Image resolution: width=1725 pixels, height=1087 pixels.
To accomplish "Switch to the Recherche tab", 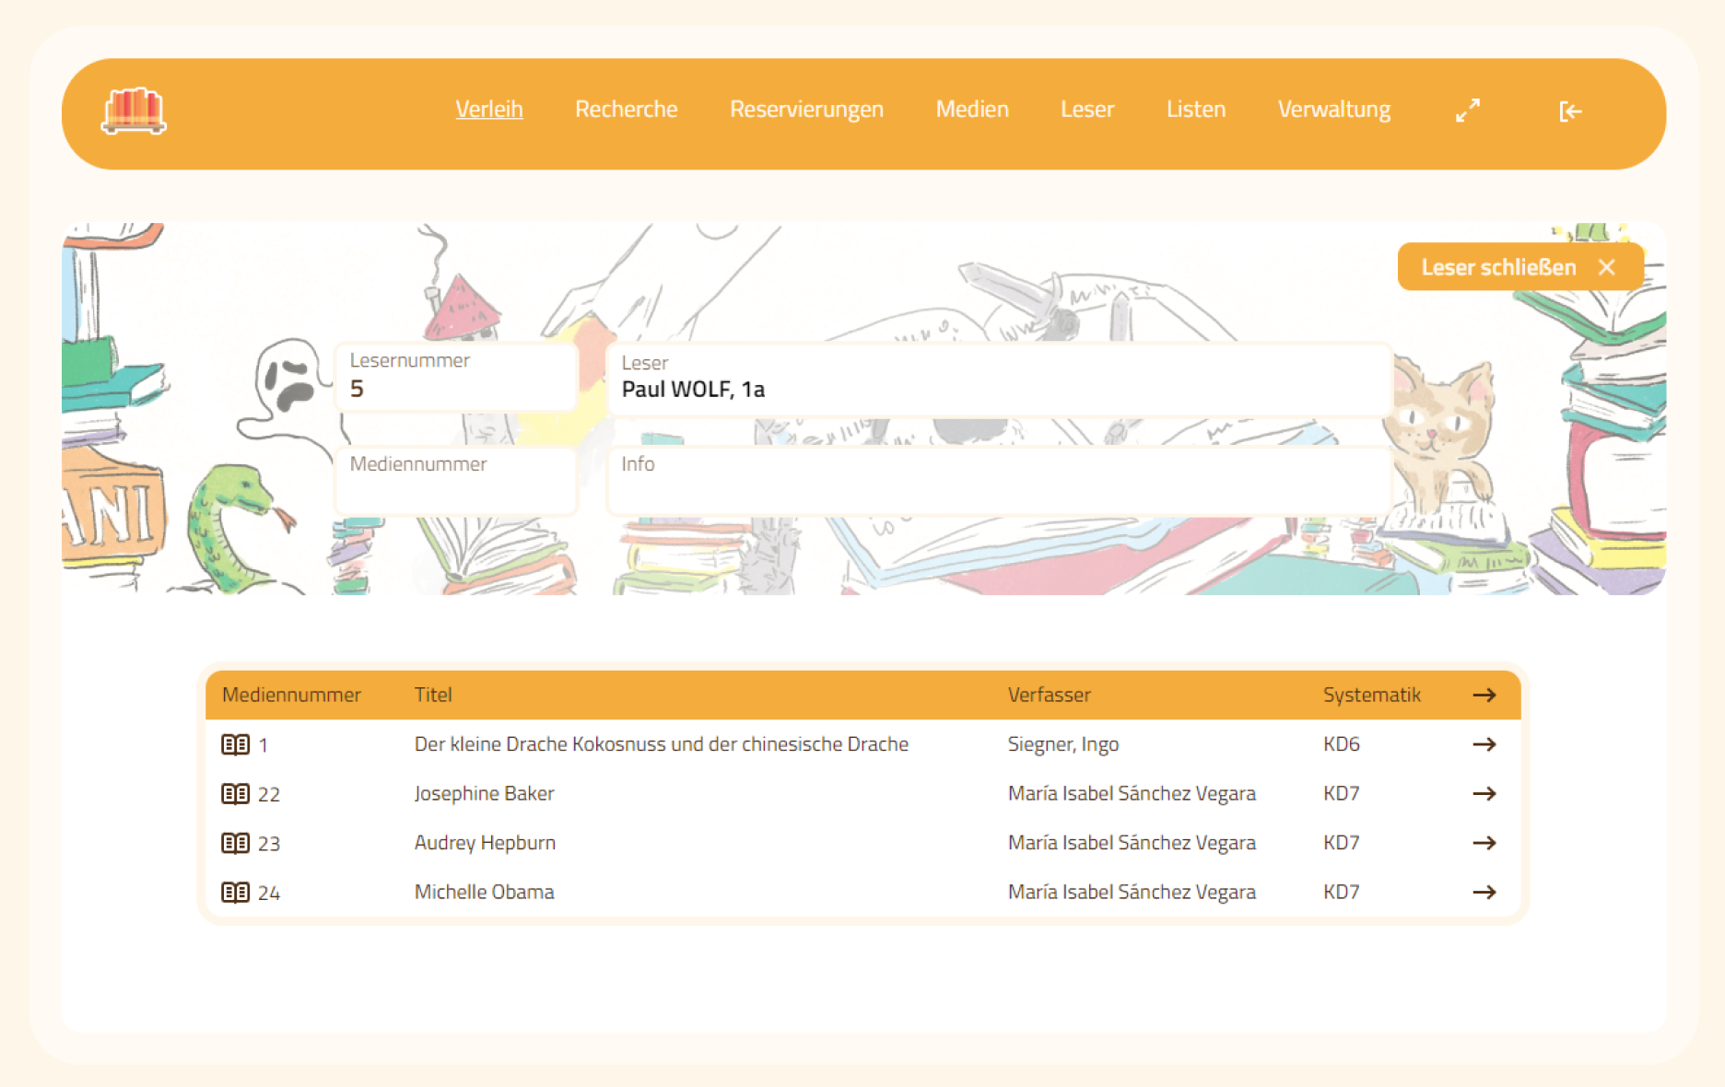I will coord(627,110).
